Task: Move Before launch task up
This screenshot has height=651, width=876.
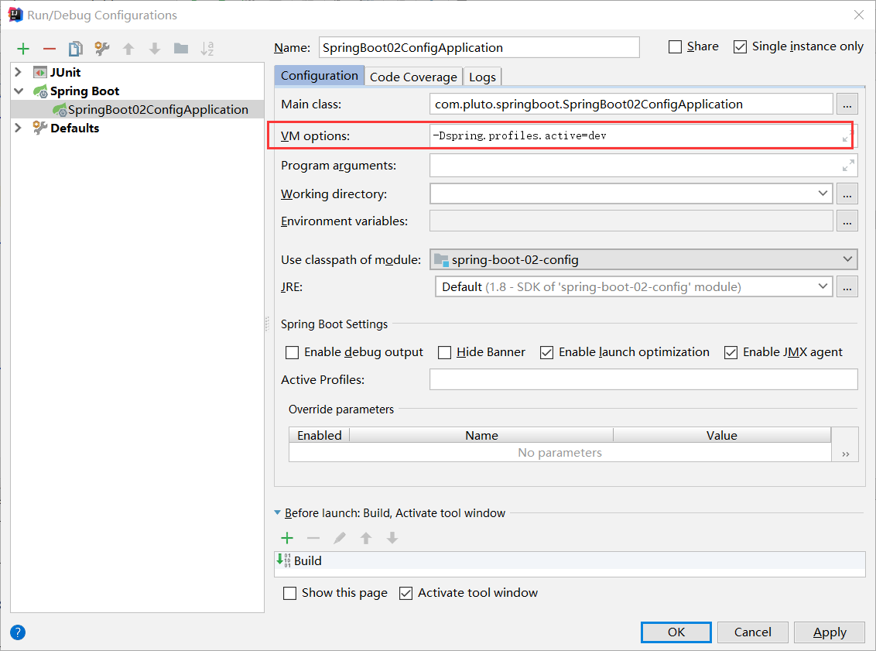Action: pyautogui.click(x=366, y=538)
